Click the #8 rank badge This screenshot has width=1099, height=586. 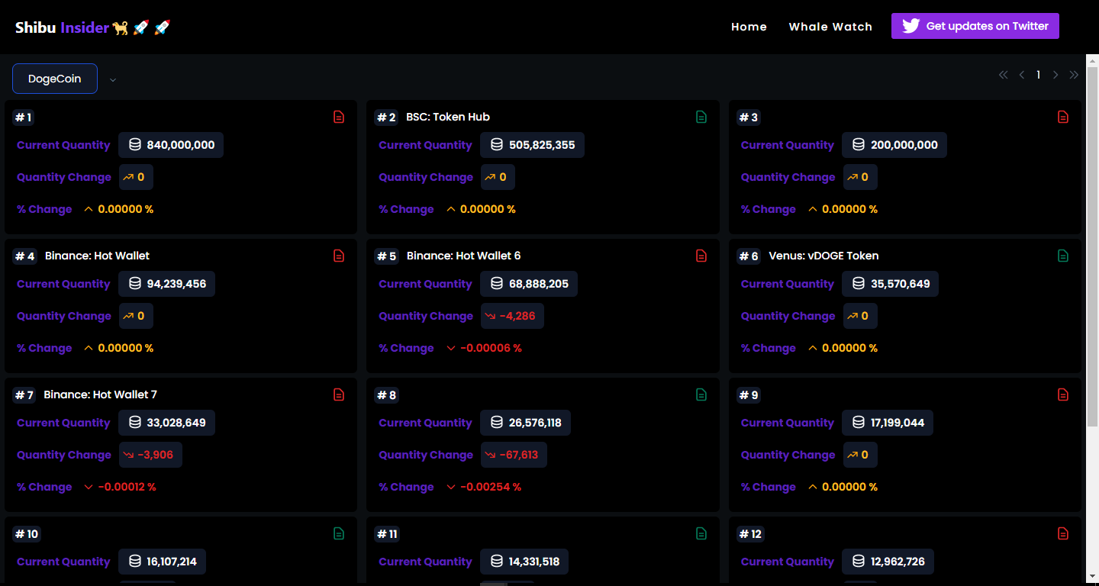pos(386,395)
